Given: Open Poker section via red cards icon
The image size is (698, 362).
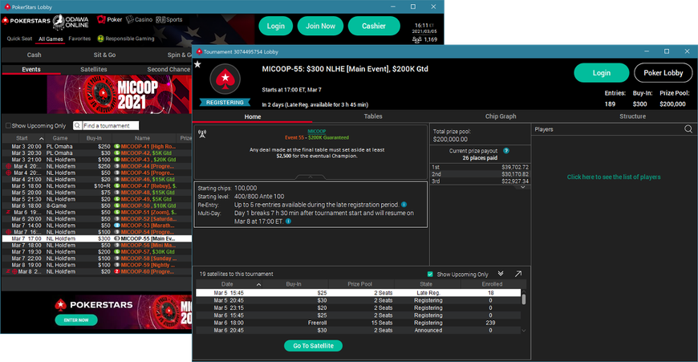Looking at the screenshot, I should coord(102,19).
